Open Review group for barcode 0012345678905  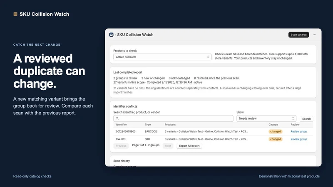point(298,131)
